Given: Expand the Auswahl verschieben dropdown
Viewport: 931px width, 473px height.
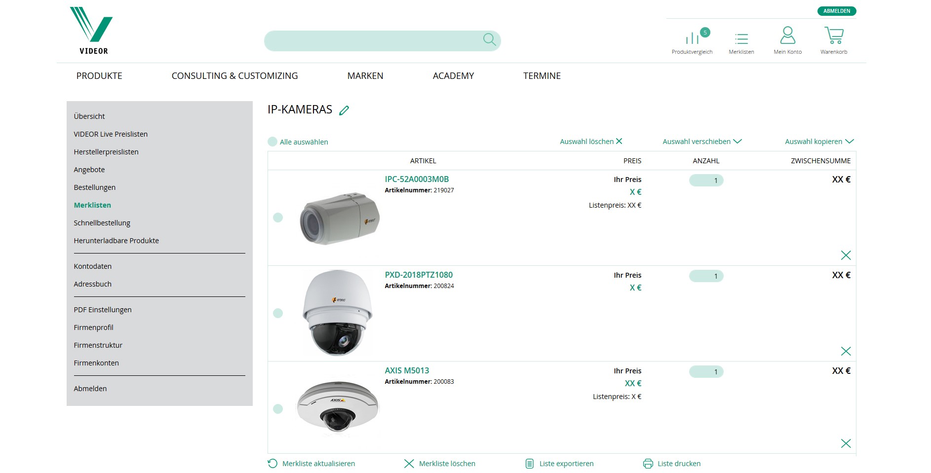Looking at the screenshot, I should 702,142.
